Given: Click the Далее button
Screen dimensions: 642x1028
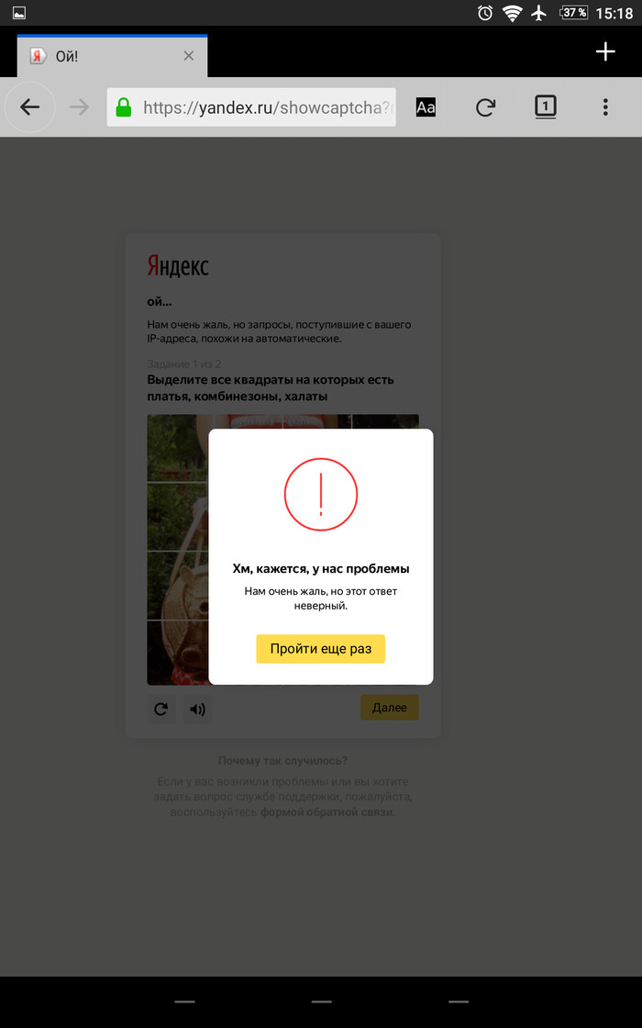Looking at the screenshot, I should tap(389, 708).
